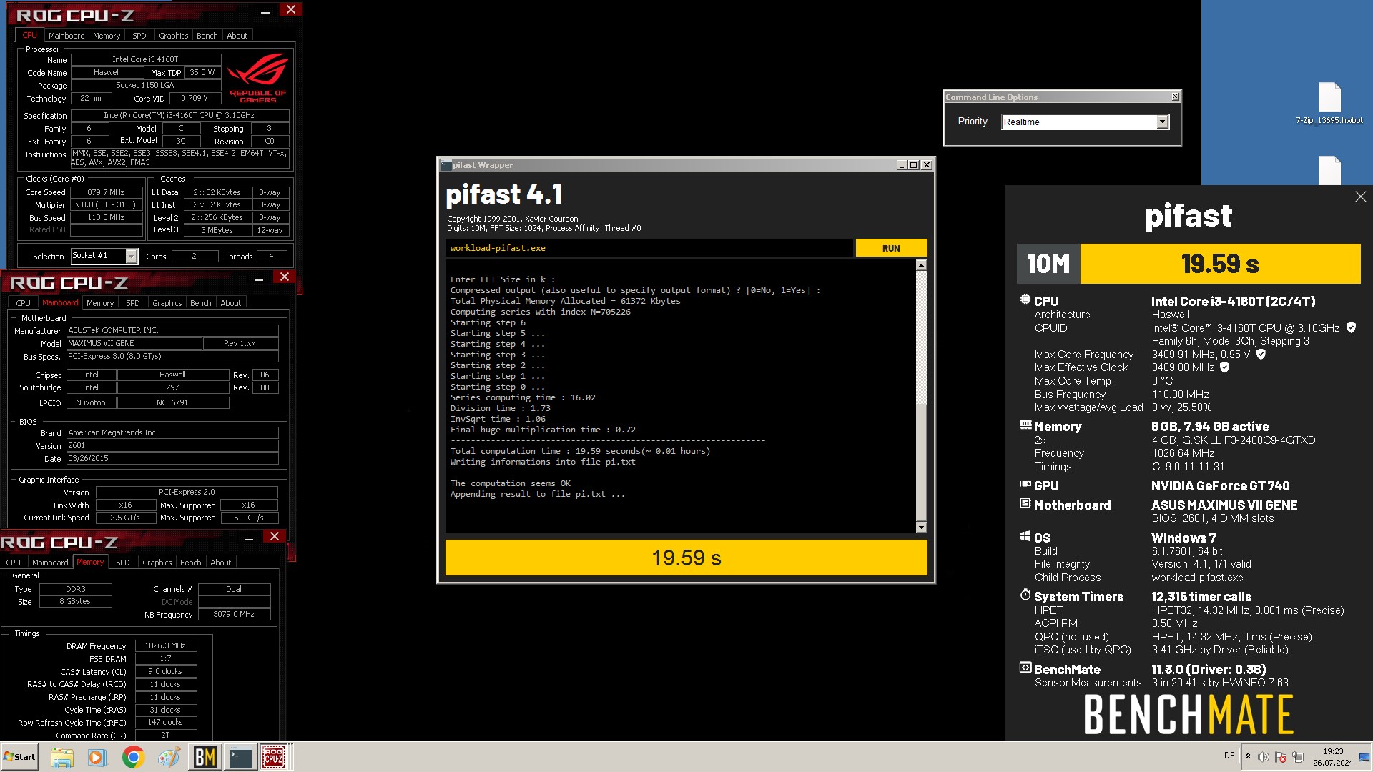The height and width of the screenshot is (772, 1373).
Task: Open the volume speaker tray icon
Action: click(1264, 756)
